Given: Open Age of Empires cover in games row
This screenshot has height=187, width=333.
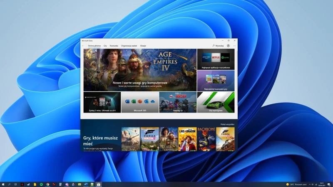Looking at the screenshot, I should pos(169,139).
